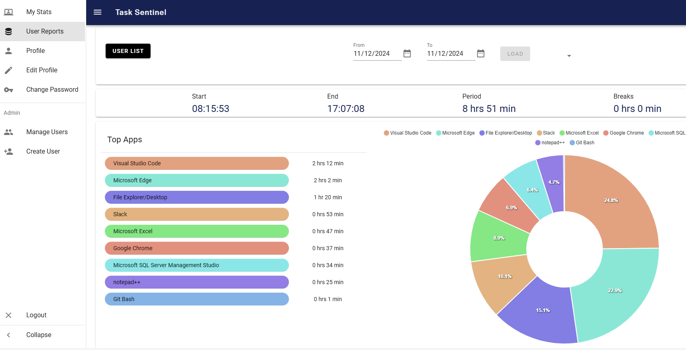The width and height of the screenshot is (686, 350).
Task: Click the My Stats laptop icon
Action: pyautogui.click(x=8, y=12)
